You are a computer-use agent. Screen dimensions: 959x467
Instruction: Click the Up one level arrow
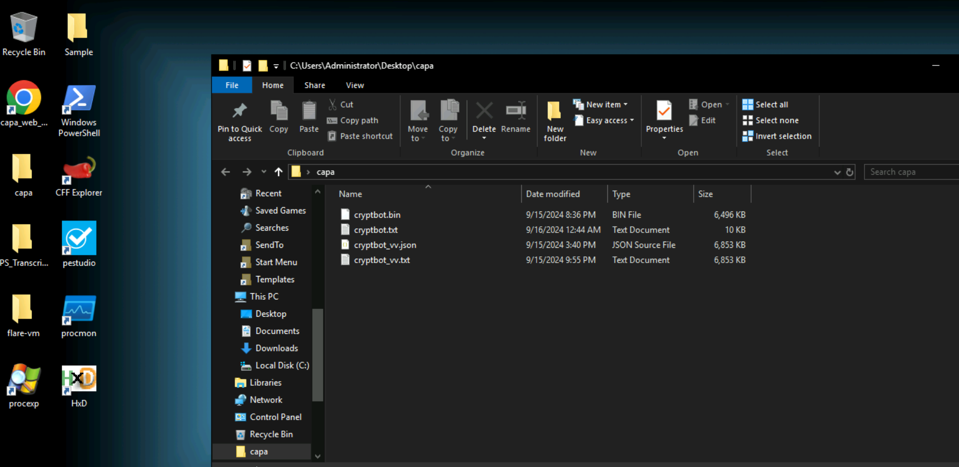click(x=279, y=172)
